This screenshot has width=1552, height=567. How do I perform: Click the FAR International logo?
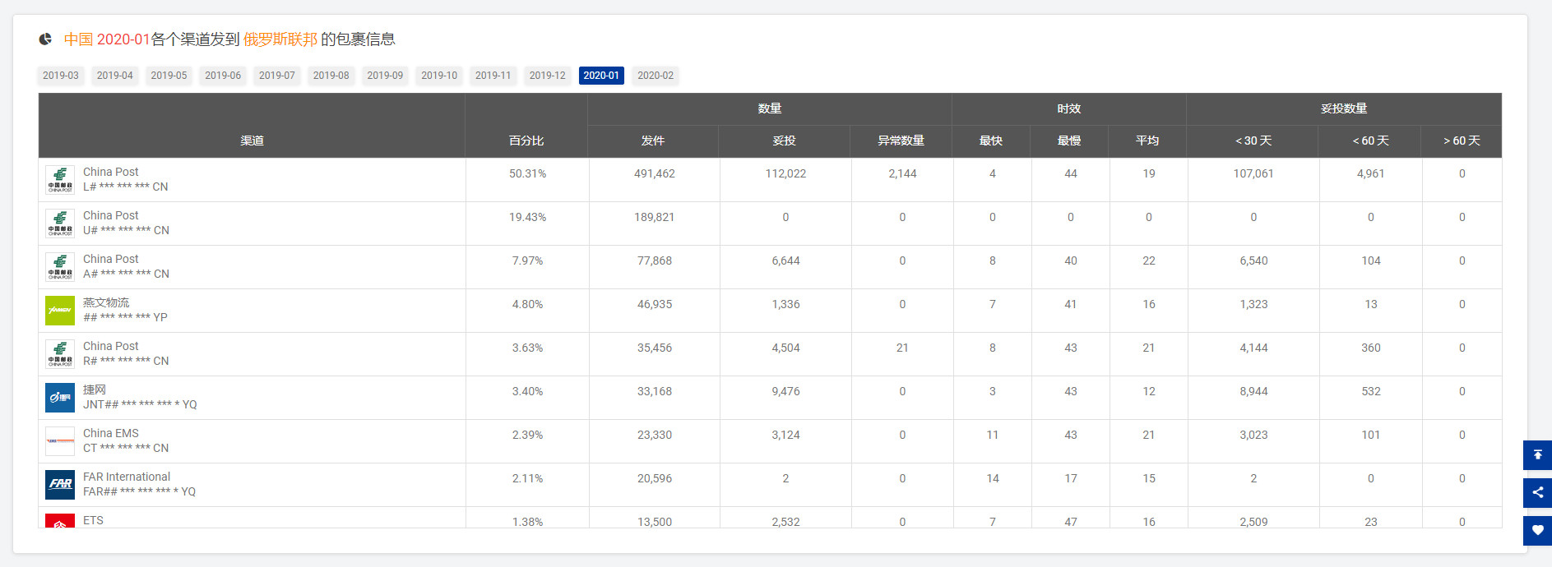(x=60, y=485)
